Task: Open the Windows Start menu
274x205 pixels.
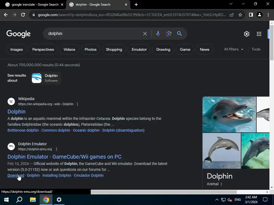Action: click(6, 200)
